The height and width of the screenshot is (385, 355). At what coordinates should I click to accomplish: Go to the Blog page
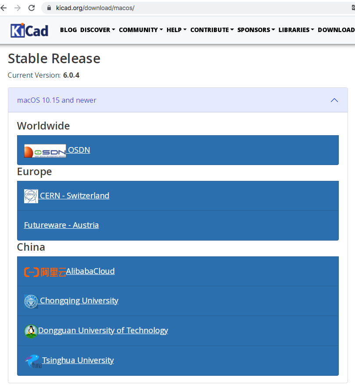click(68, 30)
